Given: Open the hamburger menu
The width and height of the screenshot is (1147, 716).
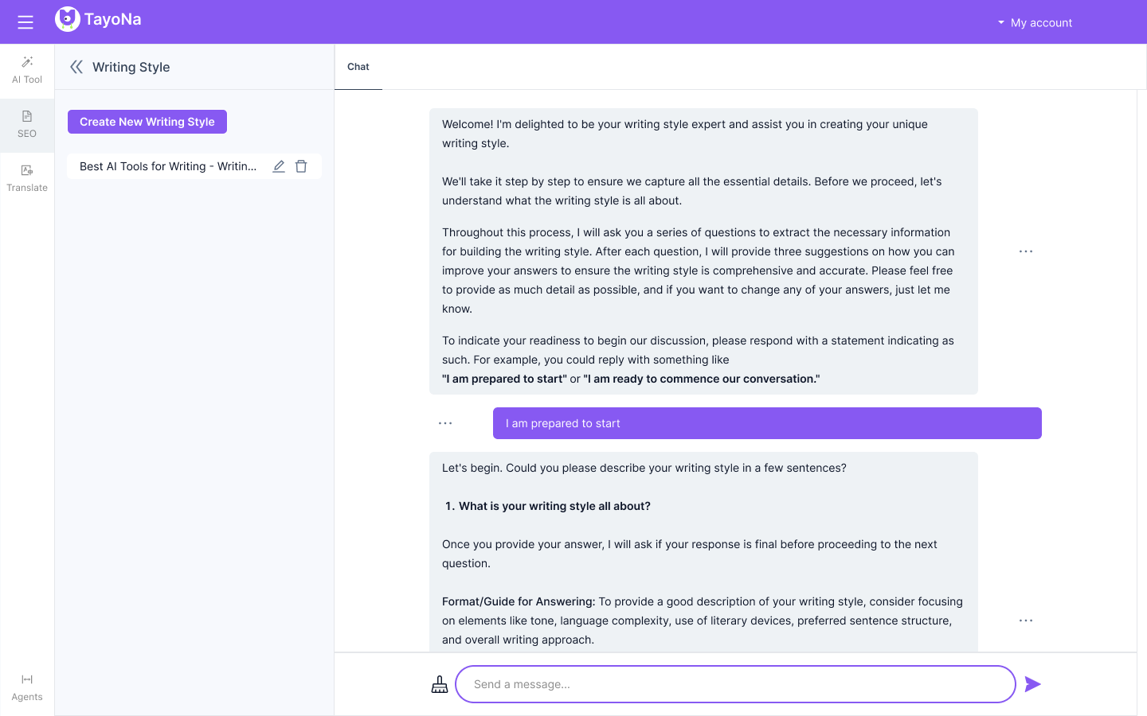Looking at the screenshot, I should pyautogui.click(x=25, y=22).
